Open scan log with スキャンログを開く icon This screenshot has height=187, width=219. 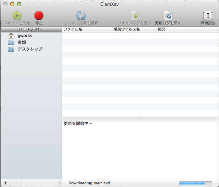click(x=134, y=15)
